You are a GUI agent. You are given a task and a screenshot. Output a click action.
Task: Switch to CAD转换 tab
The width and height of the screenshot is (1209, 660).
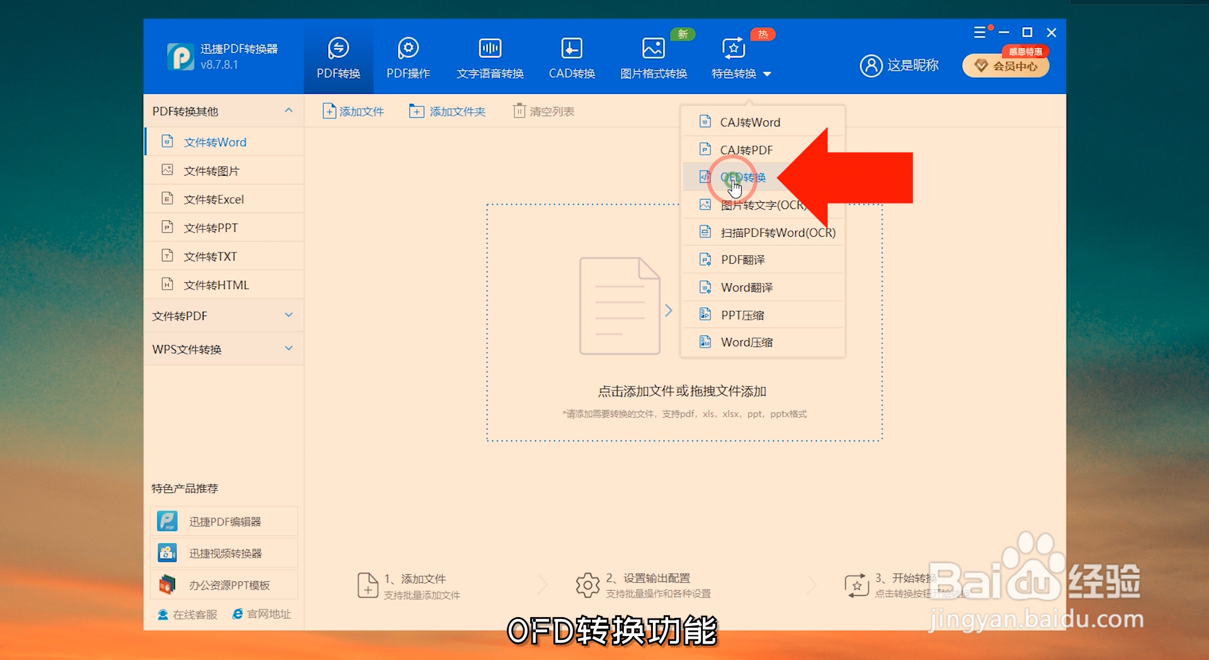(572, 59)
